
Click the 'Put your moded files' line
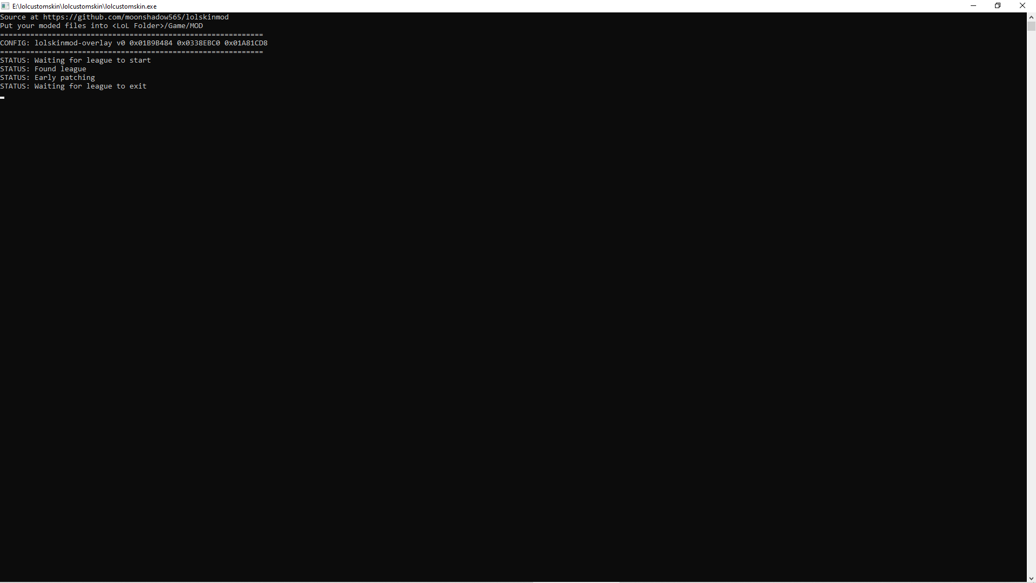[101, 26]
